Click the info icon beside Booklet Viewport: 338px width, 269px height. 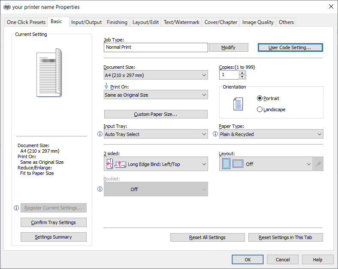[100, 189]
